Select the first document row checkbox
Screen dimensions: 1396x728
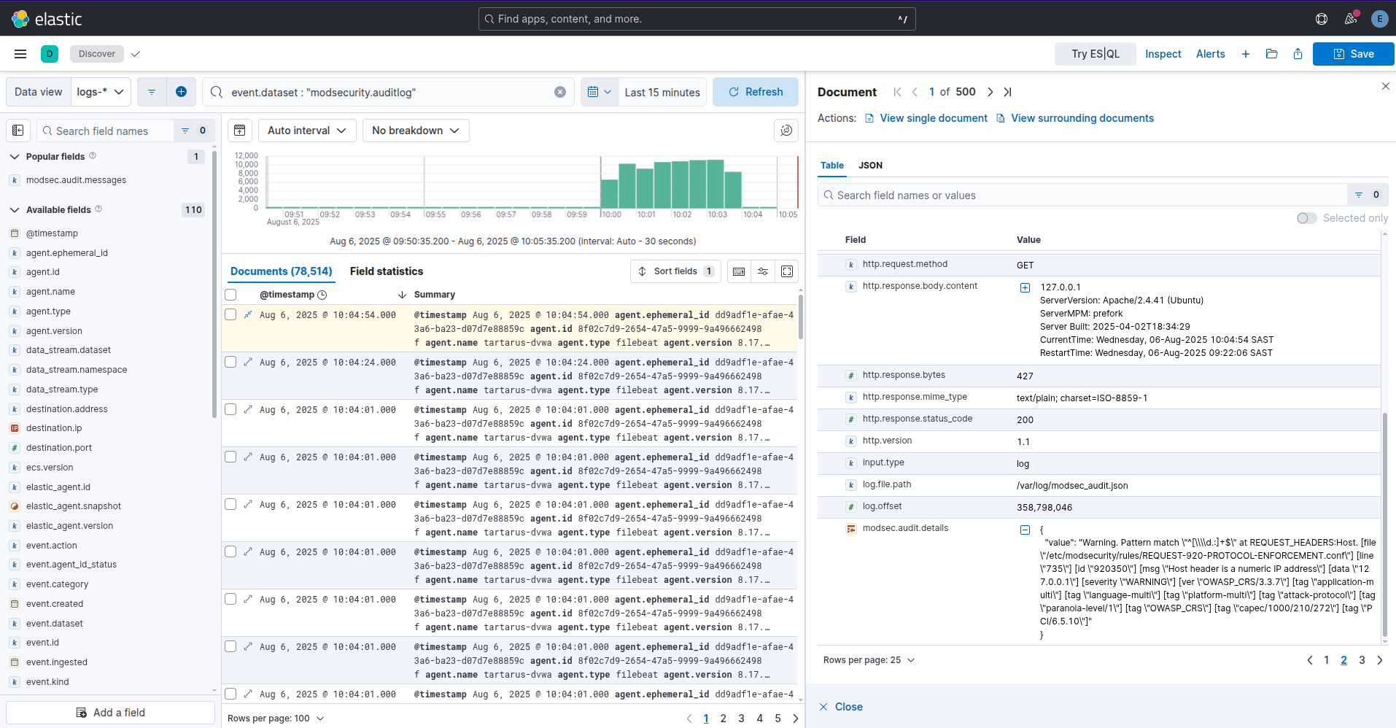click(231, 314)
